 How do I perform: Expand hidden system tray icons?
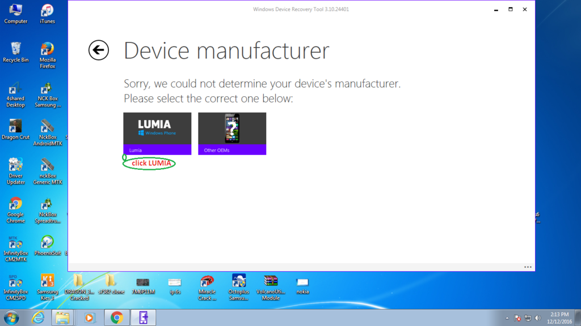pyautogui.click(x=507, y=318)
